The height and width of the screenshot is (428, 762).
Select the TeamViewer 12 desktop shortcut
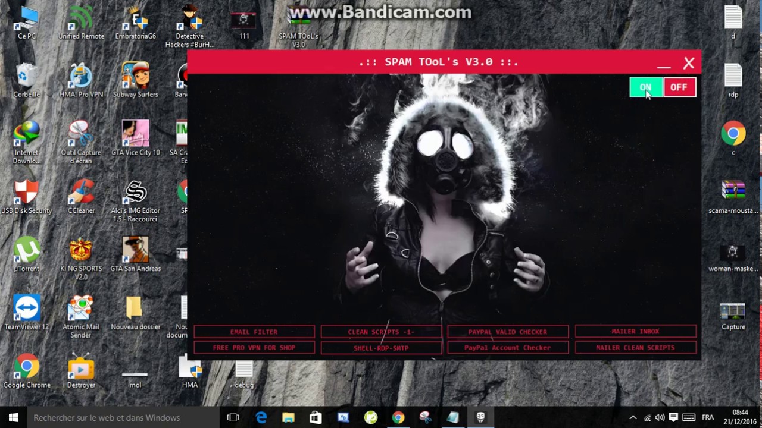27,313
